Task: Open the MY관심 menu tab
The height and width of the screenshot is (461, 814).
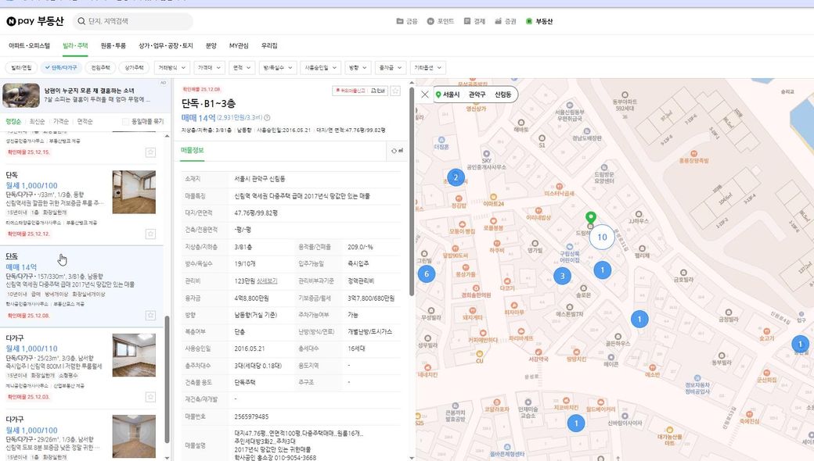Action: pyautogui.click(x=239, y=46)
